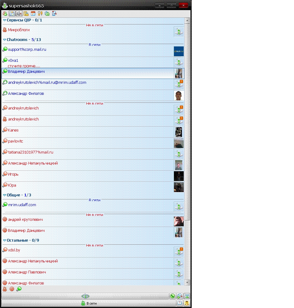This screenshot has height=308, width=294.
Task: Click the Игорь dark avatar thumbnail
Action: coord(179,176)
